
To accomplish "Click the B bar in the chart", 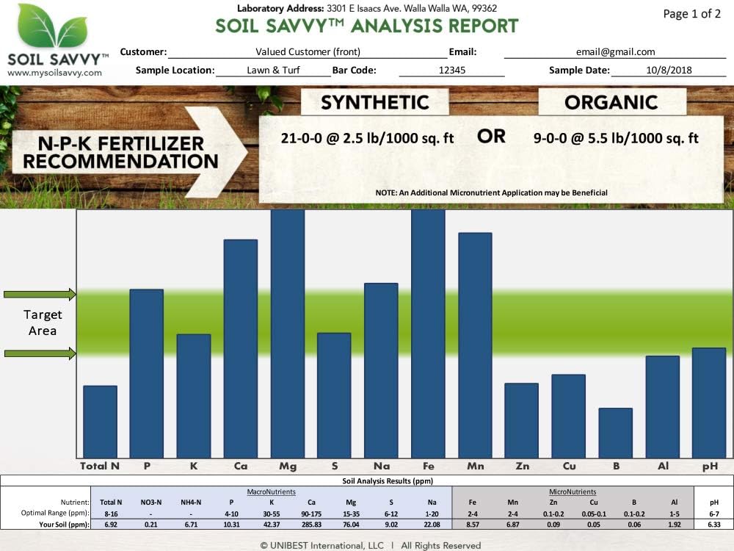I will [616, 433].
